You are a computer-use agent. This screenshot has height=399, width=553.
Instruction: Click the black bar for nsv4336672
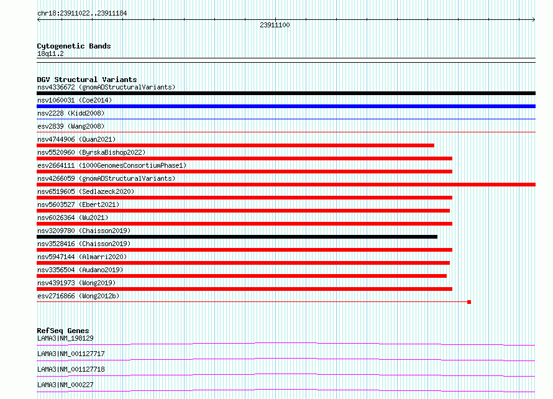pyautogui.click(x=286, y=93)
